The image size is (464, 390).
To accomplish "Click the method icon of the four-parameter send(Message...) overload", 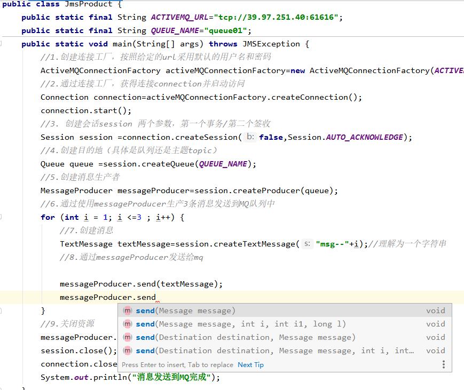I will point(127,324).
